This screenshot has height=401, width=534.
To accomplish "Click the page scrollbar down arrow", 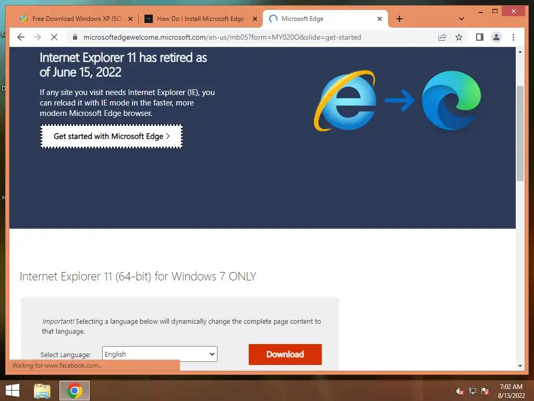I will point(520,366).
